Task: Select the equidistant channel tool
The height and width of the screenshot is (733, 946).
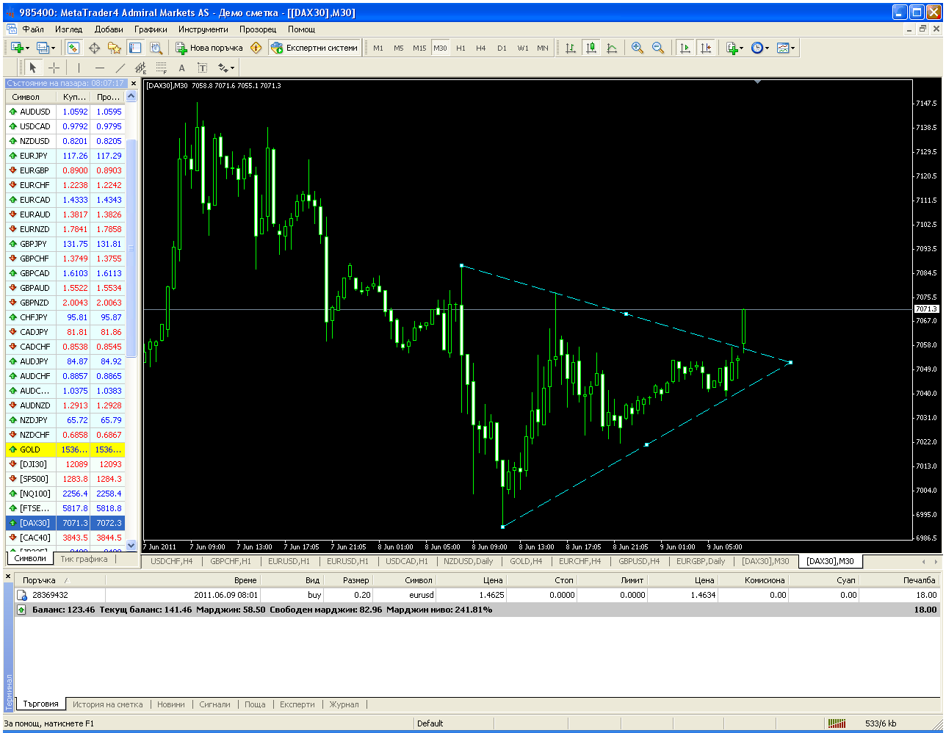Action: 141,68
